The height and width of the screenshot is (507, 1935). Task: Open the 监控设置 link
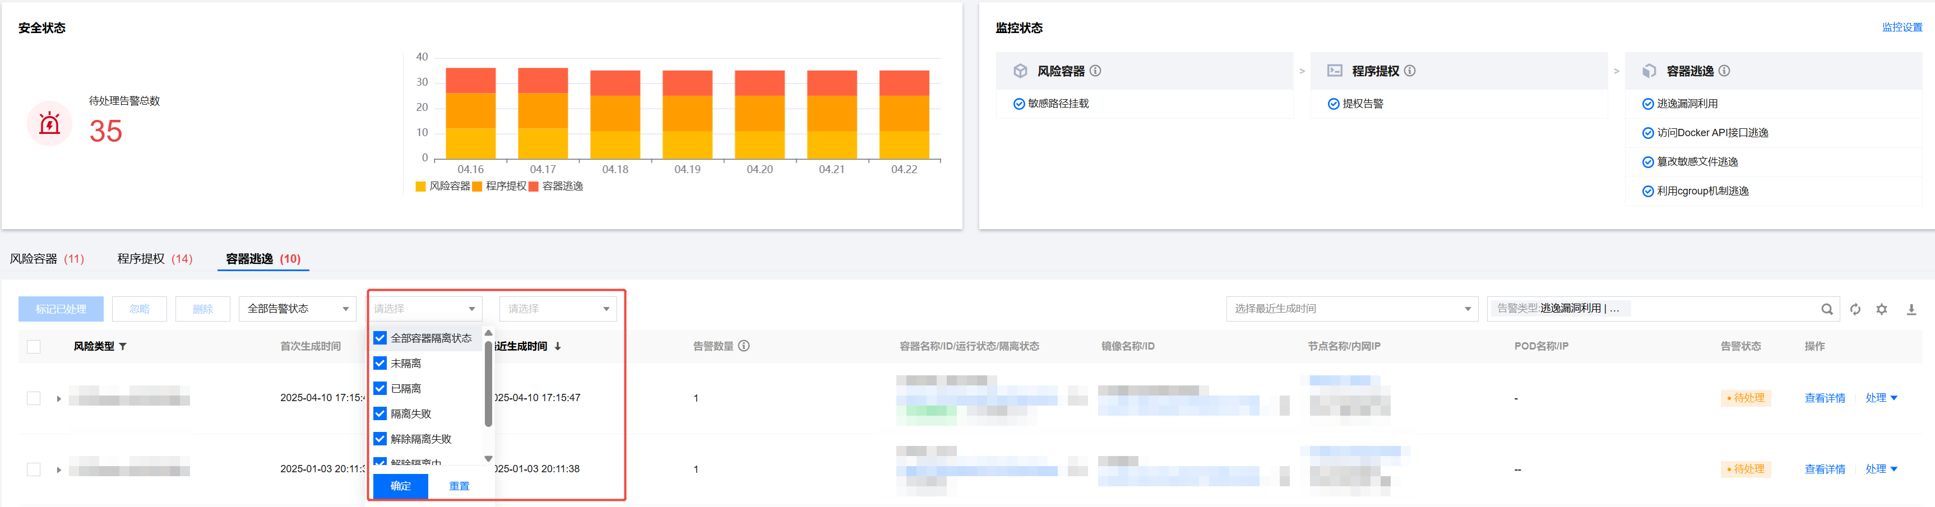(1901, 27)
